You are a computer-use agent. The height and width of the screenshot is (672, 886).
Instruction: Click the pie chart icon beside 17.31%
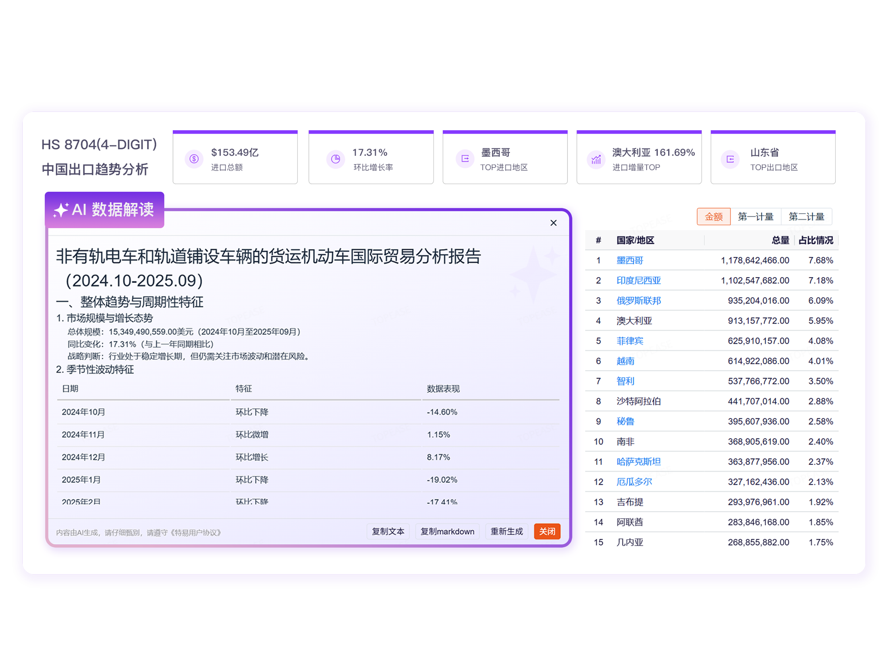point(335,159)
